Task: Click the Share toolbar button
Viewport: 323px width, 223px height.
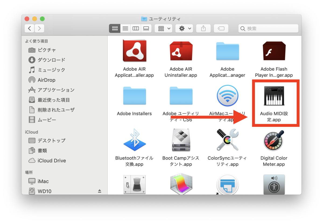Action: 203,28
